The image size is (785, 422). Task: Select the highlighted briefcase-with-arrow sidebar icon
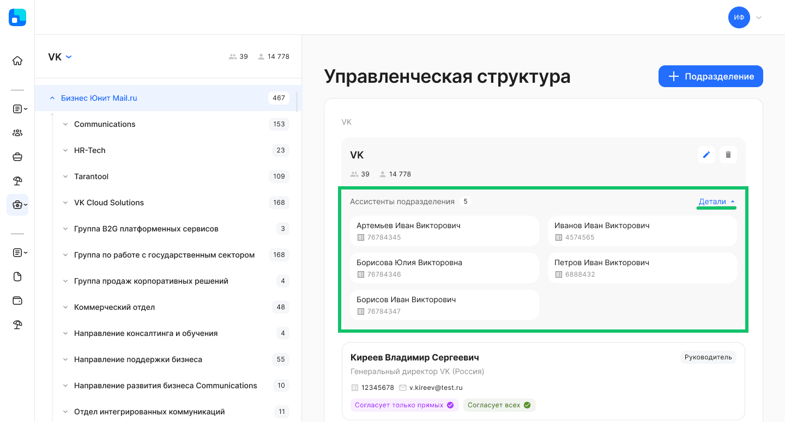click(x=17, y=205)
